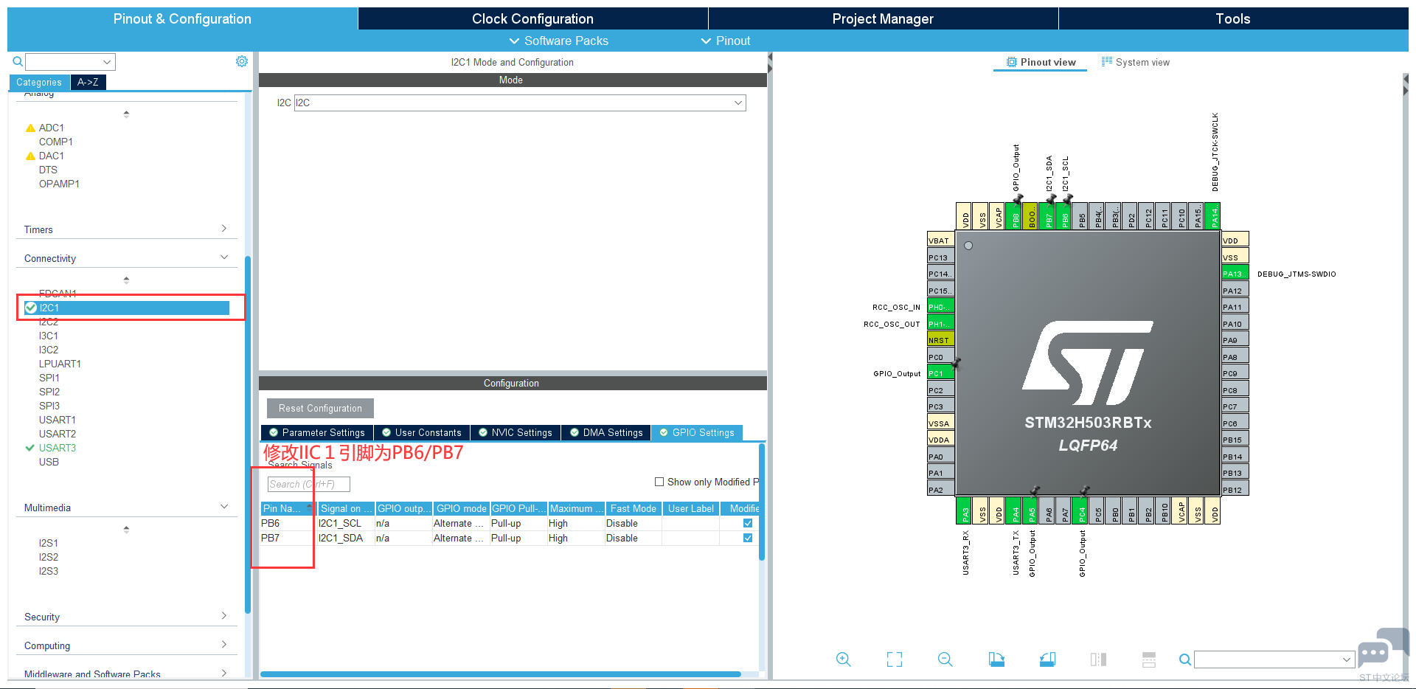Select USB in the Connectivity list

point(49,462)
